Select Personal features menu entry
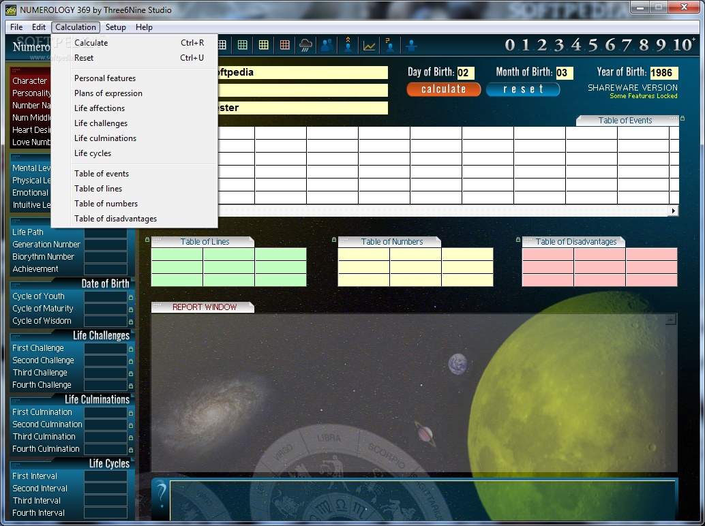The height and width of the screenshot is (526, 705). tap(134, 78)
